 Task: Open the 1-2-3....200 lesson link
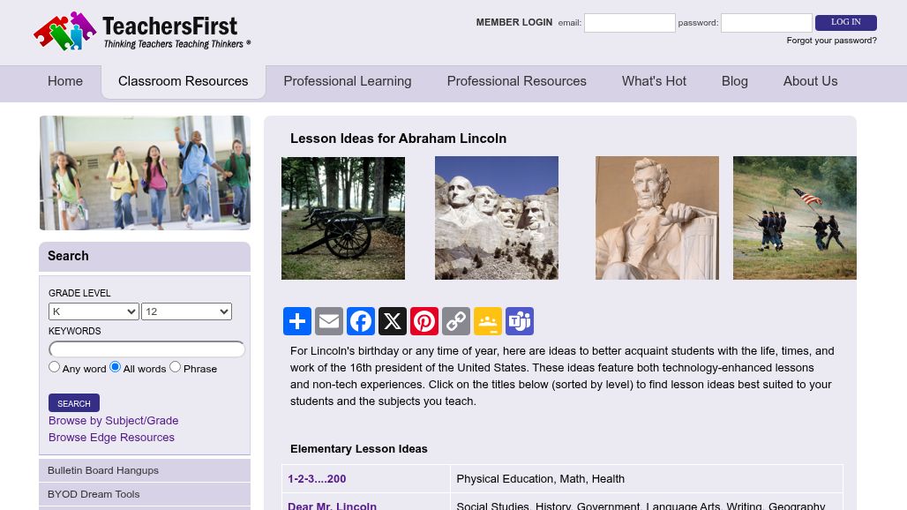[x=317, y=479]
